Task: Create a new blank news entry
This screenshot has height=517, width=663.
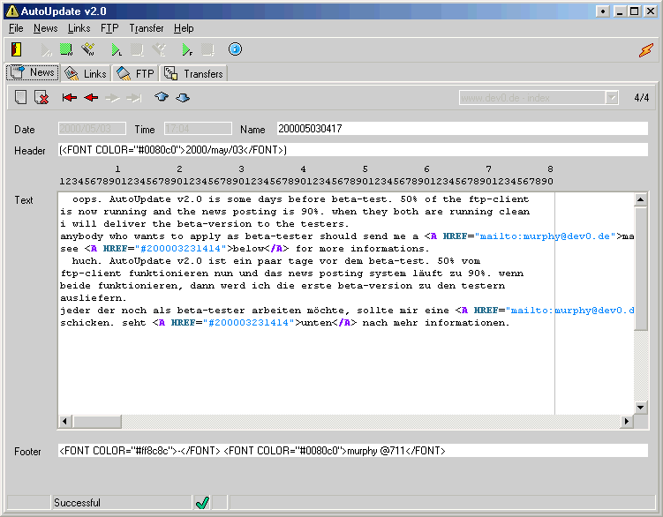Action: (20, 97)
